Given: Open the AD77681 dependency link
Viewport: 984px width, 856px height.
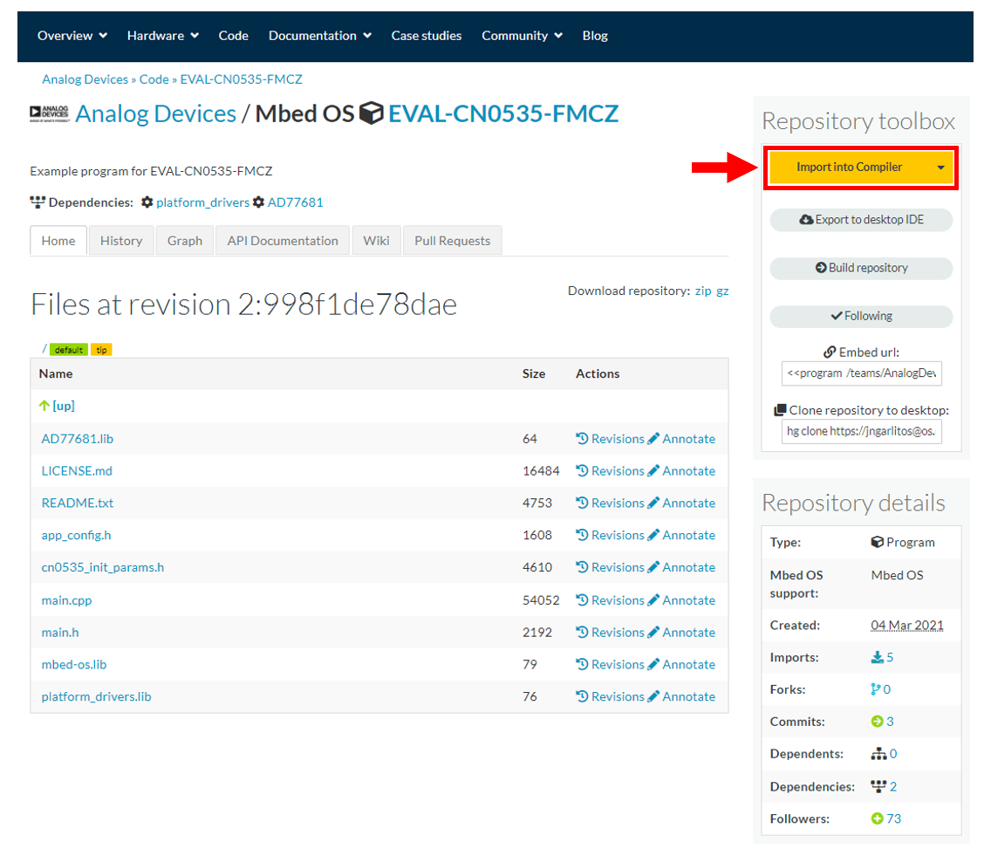Looking at the screenshot, I should (x=296, y=202).
